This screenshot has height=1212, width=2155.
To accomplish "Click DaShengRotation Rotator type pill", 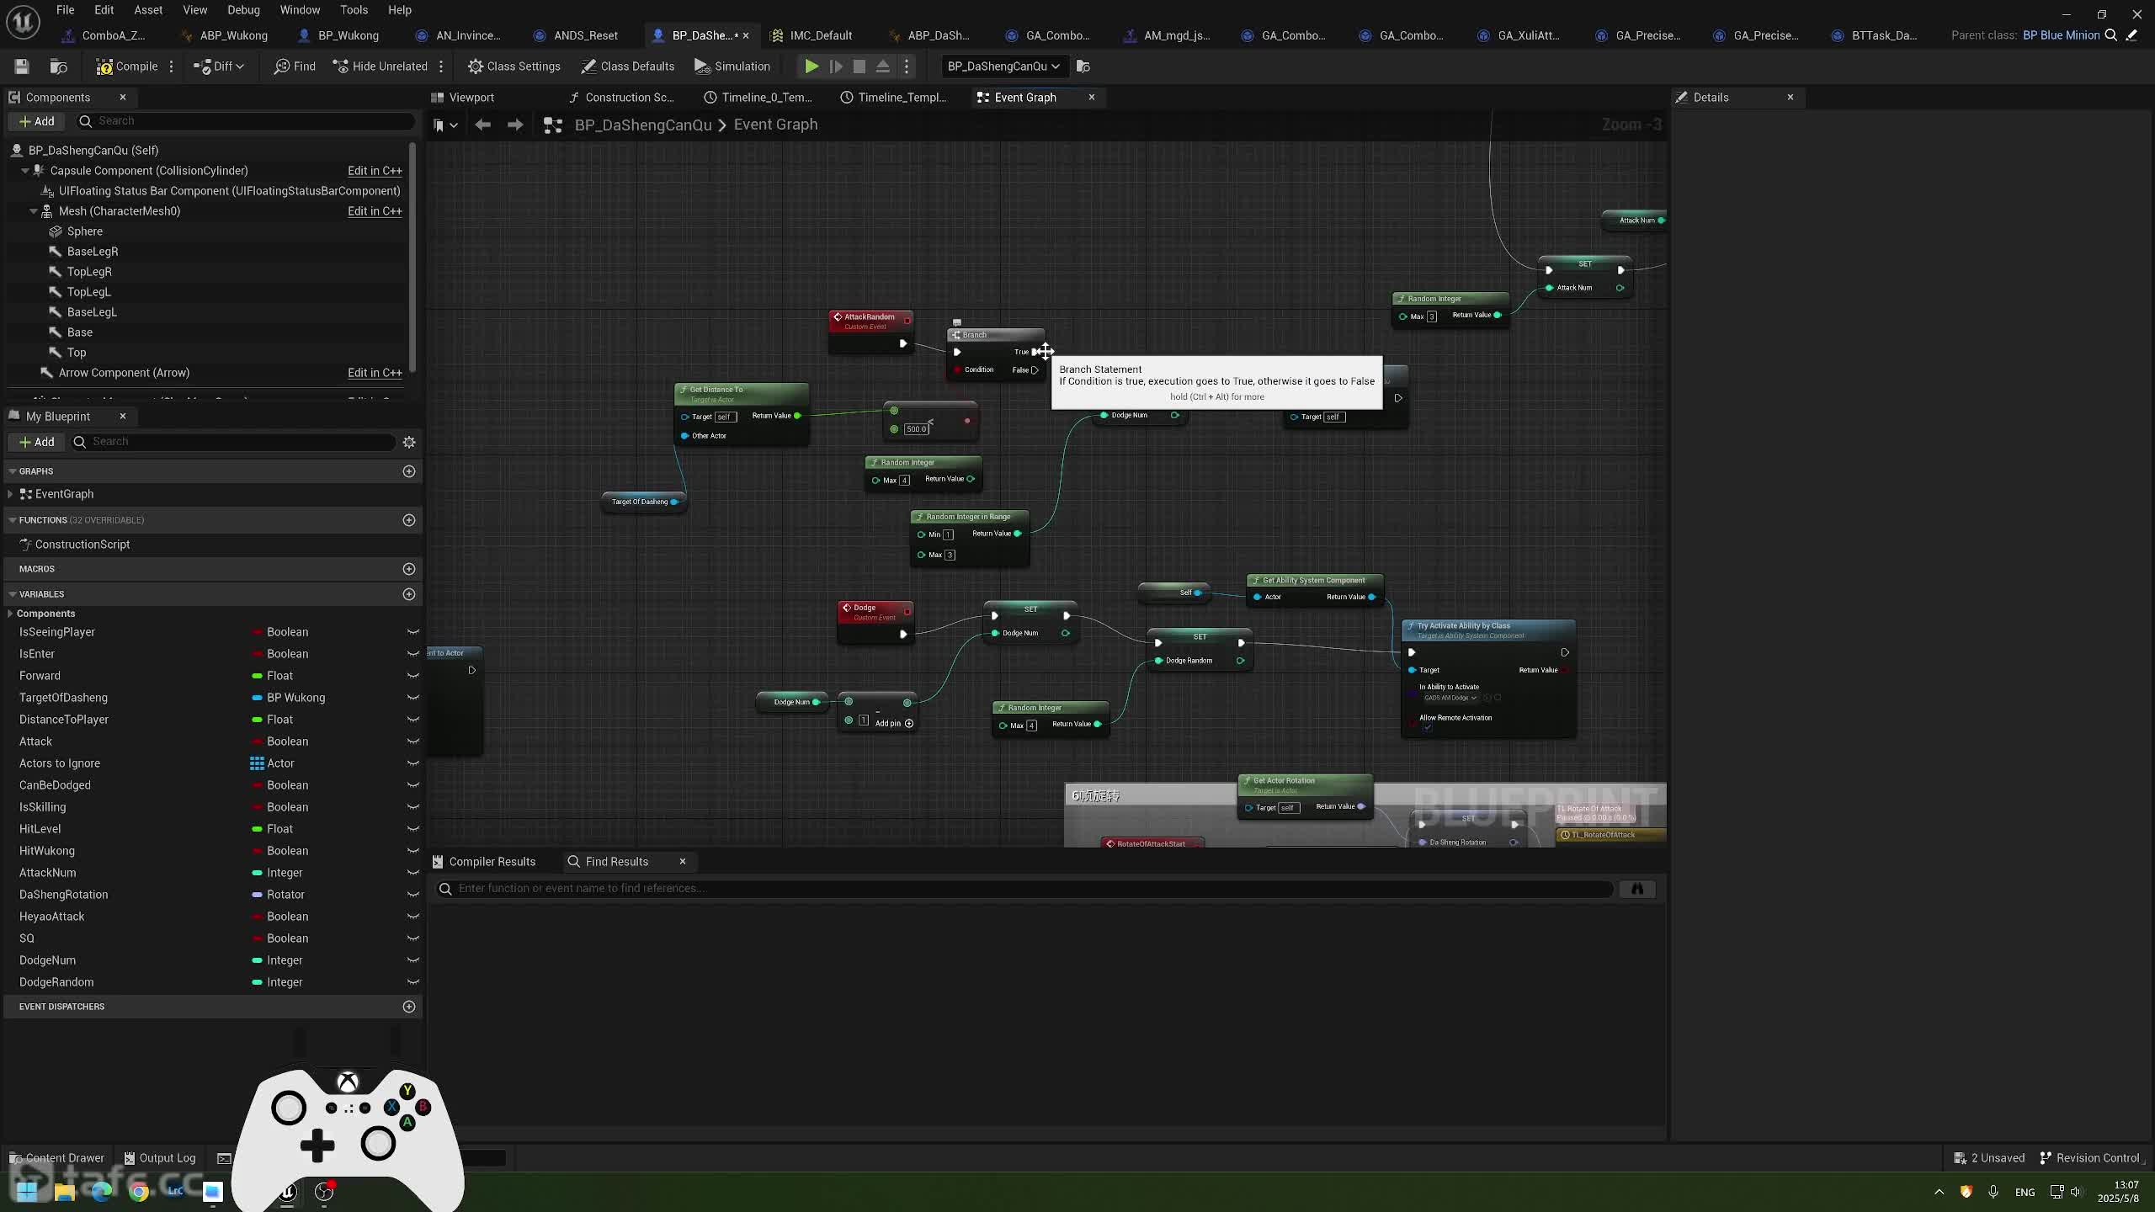I will click(x=278, y=895).
